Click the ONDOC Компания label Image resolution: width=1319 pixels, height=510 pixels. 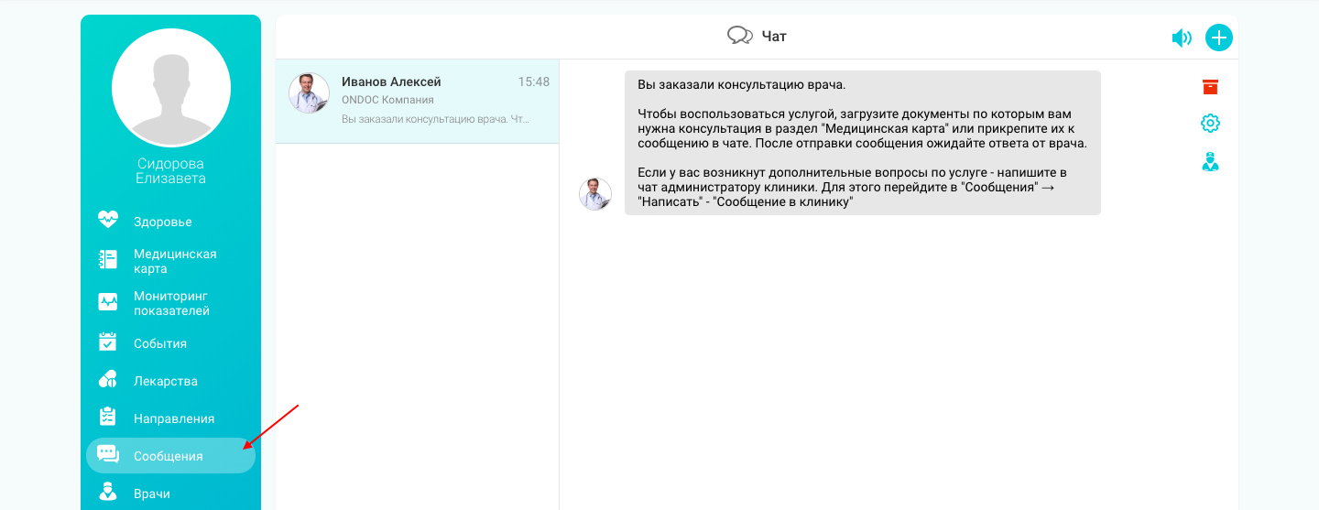[x=387, y=100]
